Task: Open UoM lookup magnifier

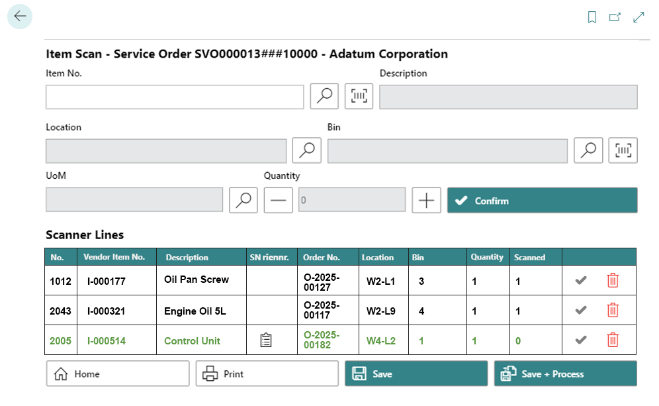Action: 243,200
